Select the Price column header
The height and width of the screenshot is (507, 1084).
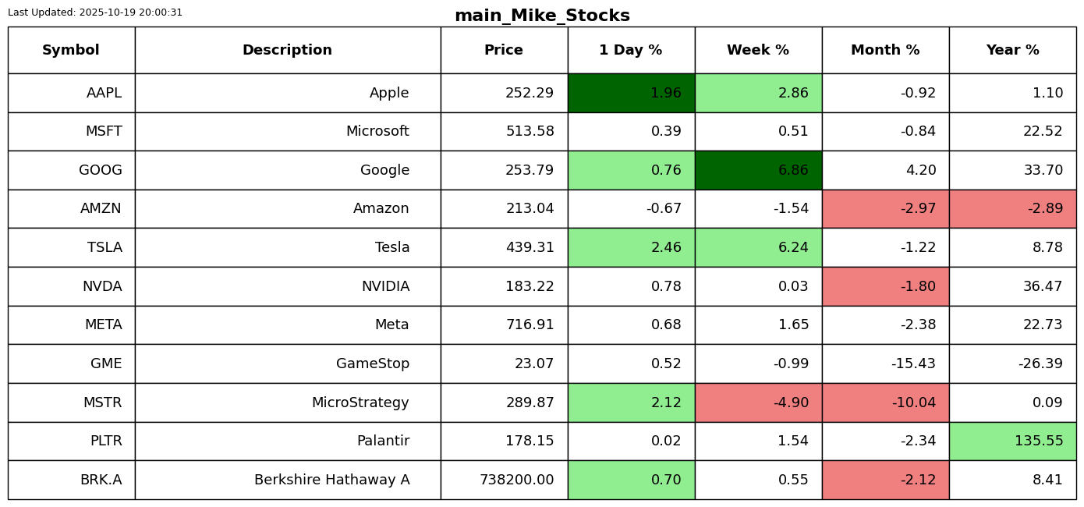[x=504, y=51]
